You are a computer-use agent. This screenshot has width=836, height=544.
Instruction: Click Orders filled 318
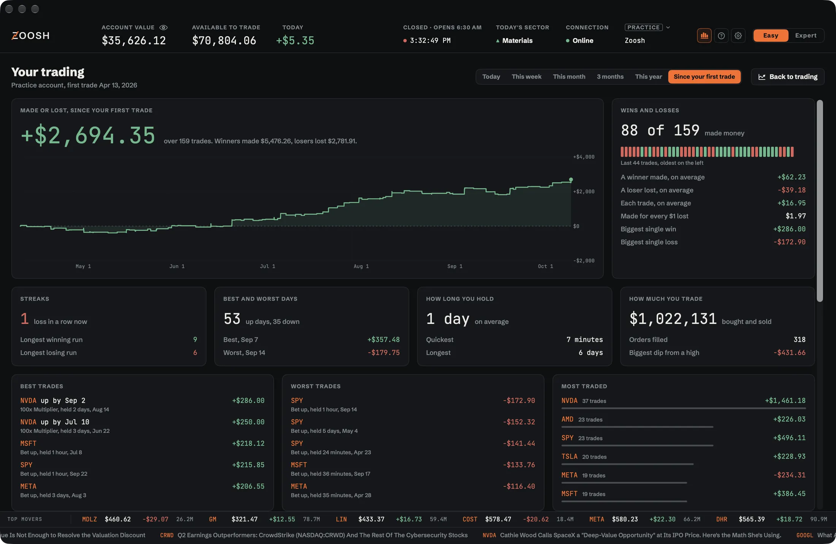point(717,339)
